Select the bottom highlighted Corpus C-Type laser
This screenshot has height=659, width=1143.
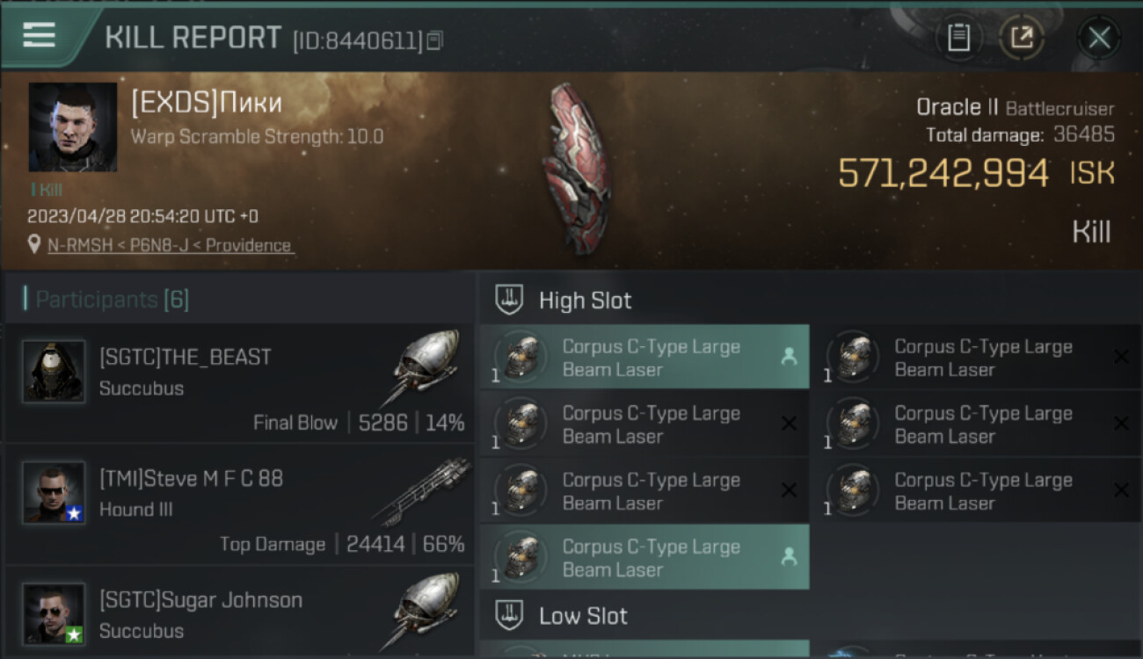click(x=644, y=557)
